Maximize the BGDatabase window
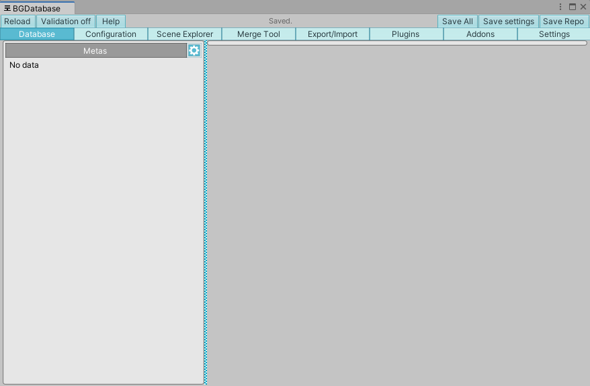 tap(573, 7)
